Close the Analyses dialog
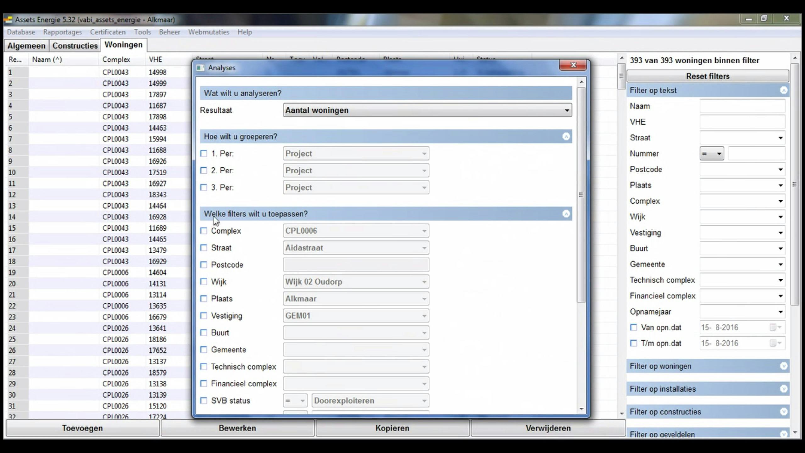Screen dimensions: 805x453 pos(573,65)
